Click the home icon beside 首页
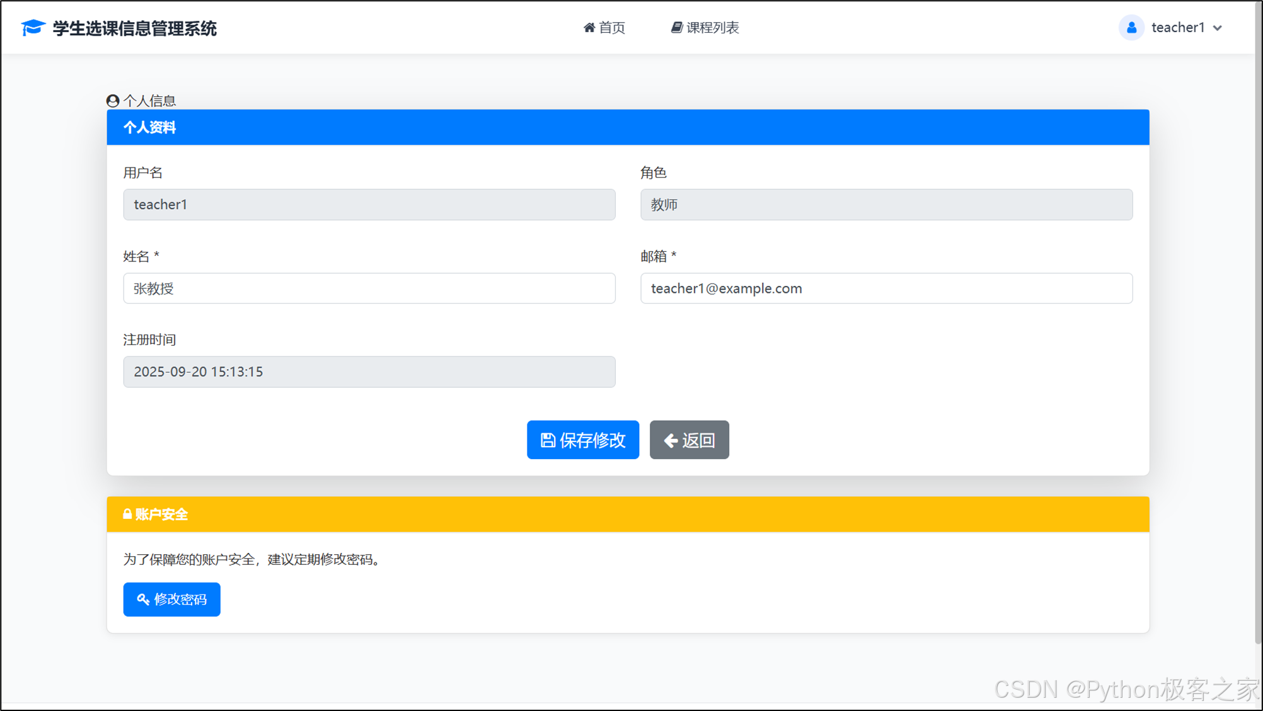Image resolution: width=1263 pixels, height=711 pixels. point(589,28)
